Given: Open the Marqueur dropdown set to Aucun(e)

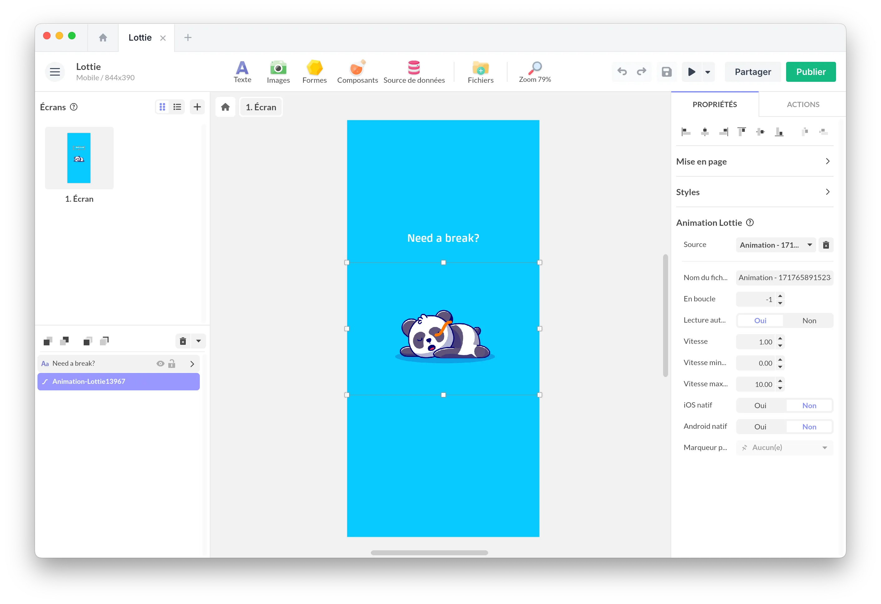Looking at the screenshot, I should [x=784, y=448].
